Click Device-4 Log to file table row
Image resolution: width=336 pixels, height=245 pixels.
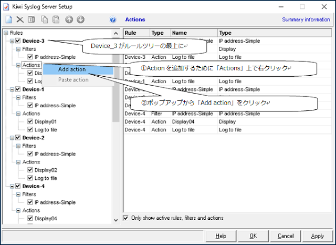click(x=227, y=129)
